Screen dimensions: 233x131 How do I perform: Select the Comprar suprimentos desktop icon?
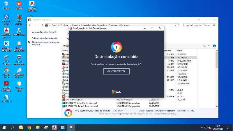point(19,60)
